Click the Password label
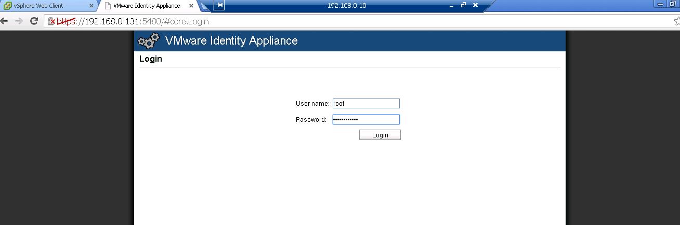The width and height of the screenshot is (680, 225). tap(311, 120)
